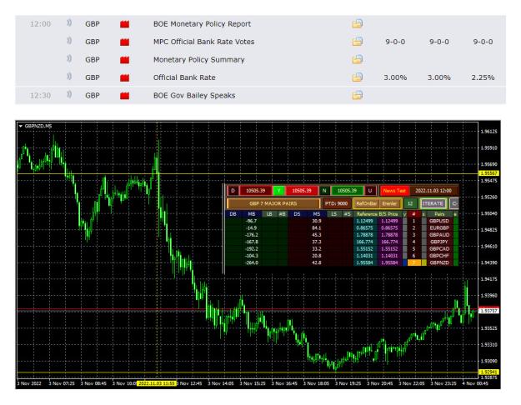Click the yellow price label 1.95587 on the axis
Image resolution: width=521 pixels, height=405 pixels.
(x=488, y=173)
